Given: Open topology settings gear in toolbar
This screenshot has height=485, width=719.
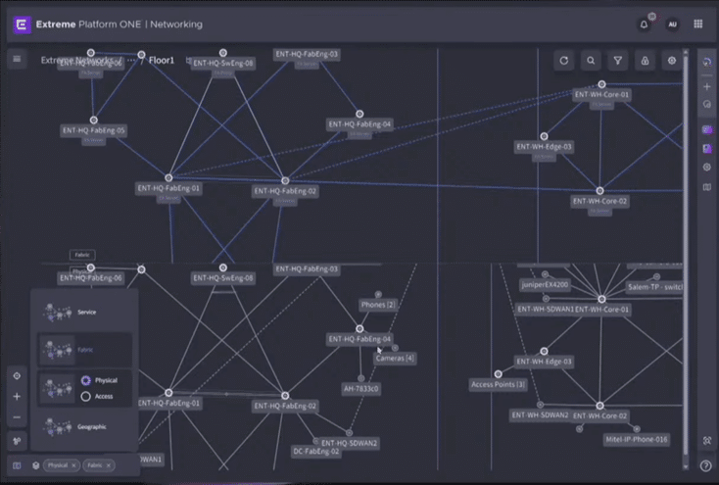Looking at the screenshot, I should click(x=672, y=61).
